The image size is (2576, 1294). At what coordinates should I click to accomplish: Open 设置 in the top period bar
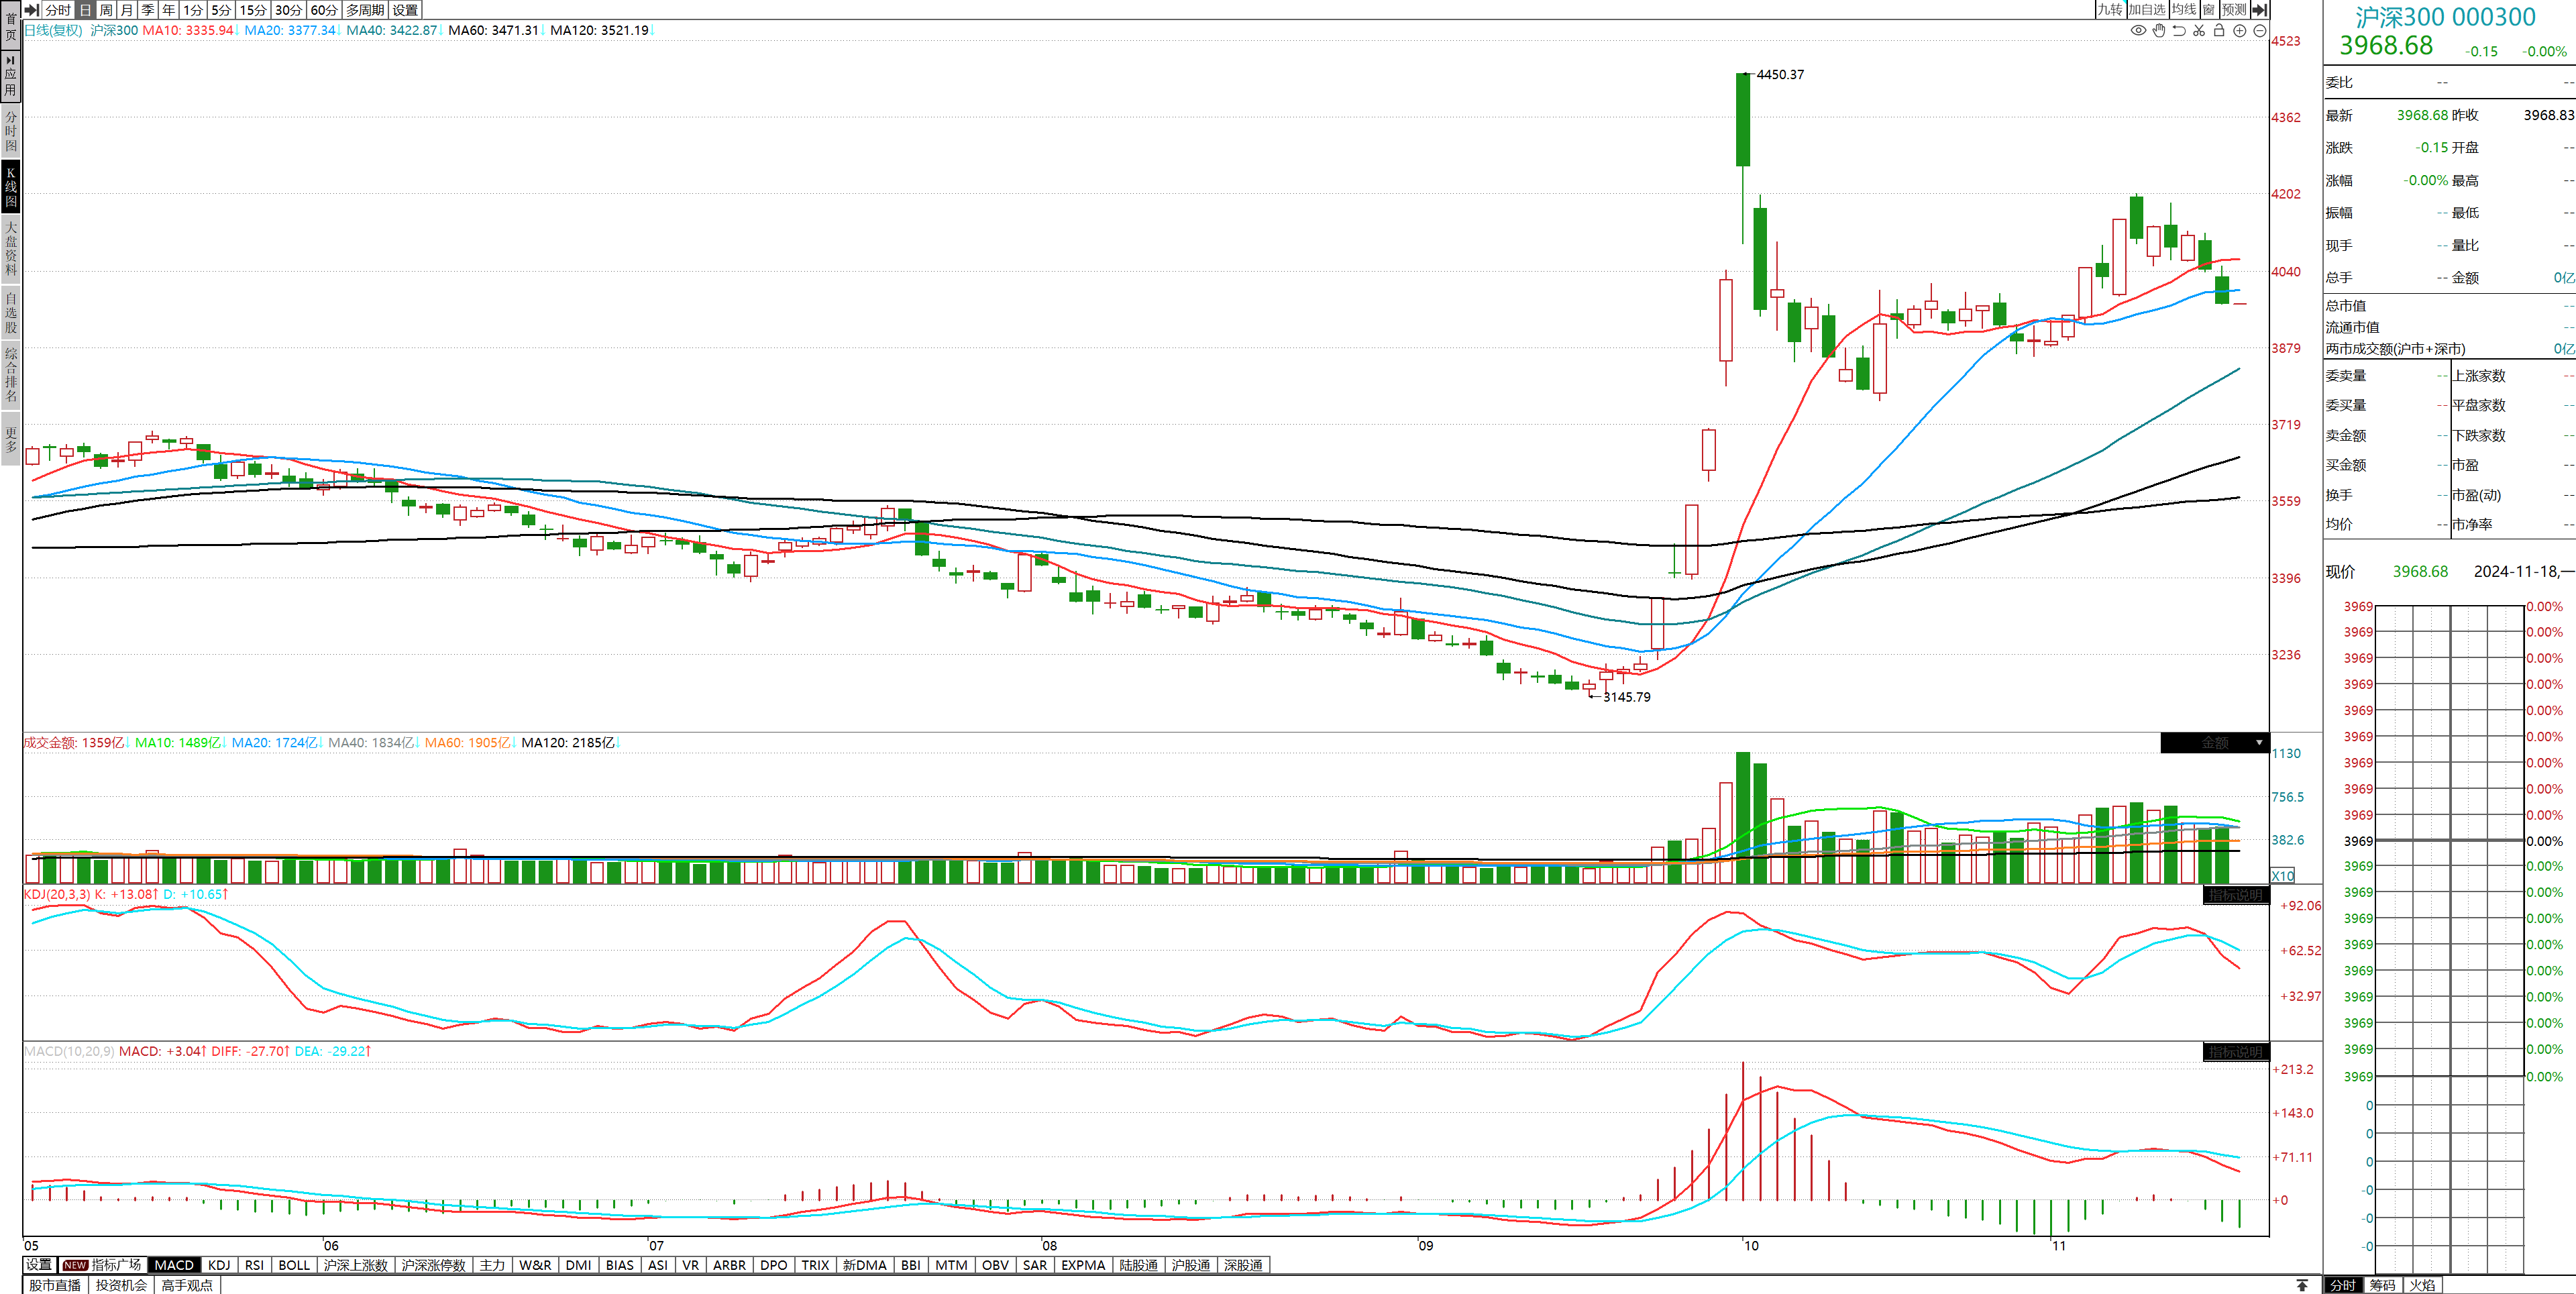pyautogui.click(x=405, y=10)
